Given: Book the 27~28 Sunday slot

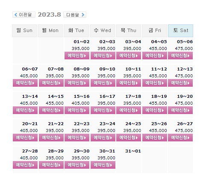Looking at the screenshot, I should (25, 165).
